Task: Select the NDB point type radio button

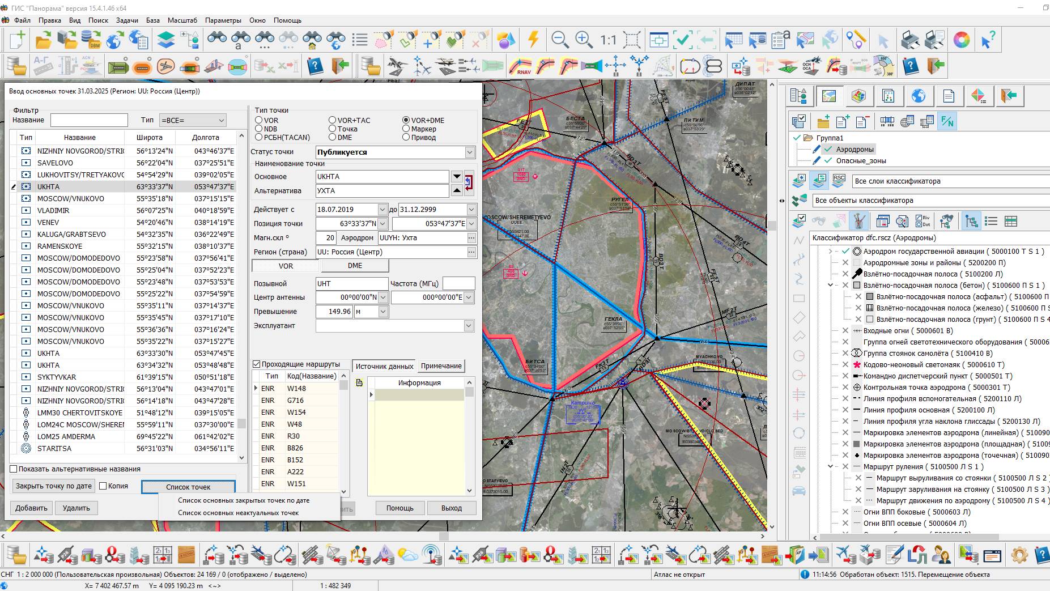Action: click(x=259, y=129)
